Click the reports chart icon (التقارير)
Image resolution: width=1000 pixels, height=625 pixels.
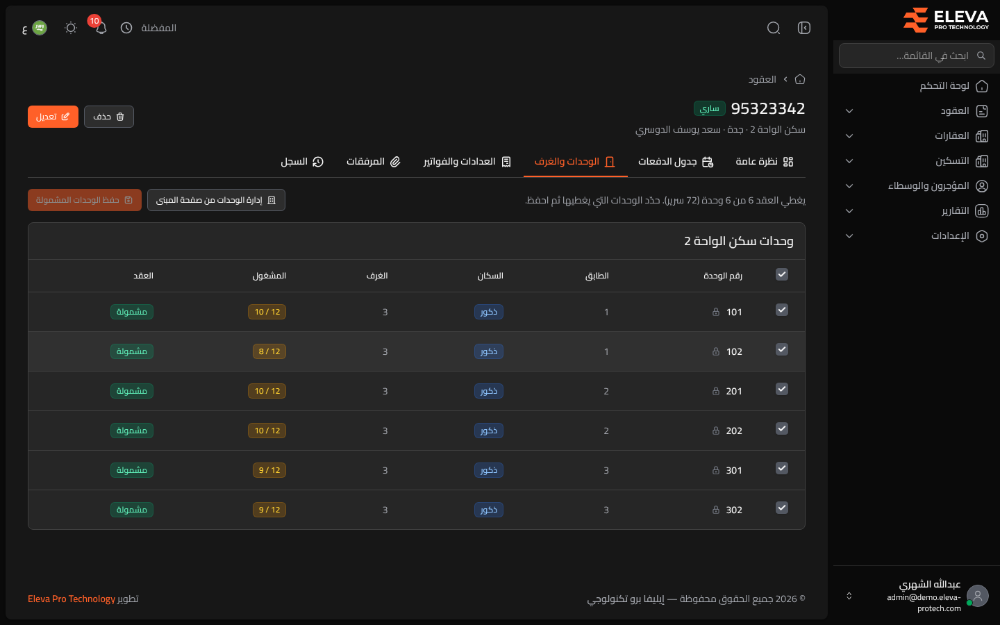[x=982, y=211]
